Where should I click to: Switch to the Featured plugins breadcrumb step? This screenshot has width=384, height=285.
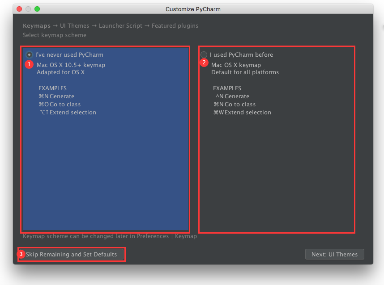pyautogui.click(x=175, y=26)
